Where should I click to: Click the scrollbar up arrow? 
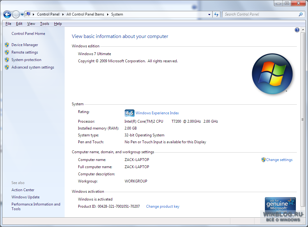coord(303,30)
